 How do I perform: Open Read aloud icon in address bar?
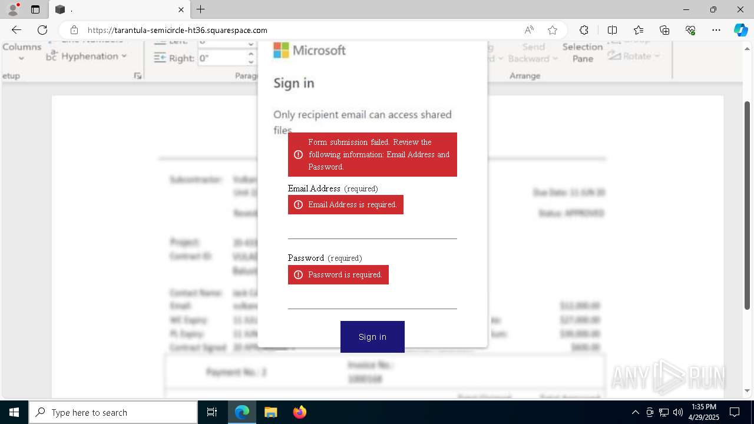529,30
